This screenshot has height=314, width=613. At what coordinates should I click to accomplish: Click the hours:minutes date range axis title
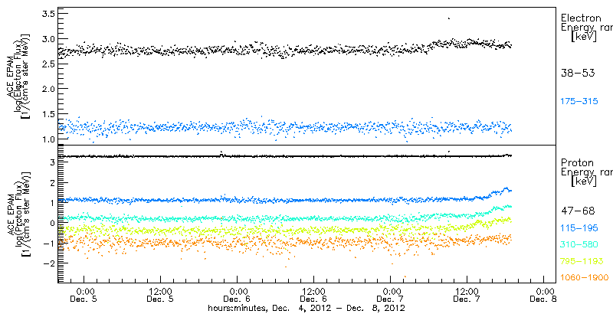306,309
